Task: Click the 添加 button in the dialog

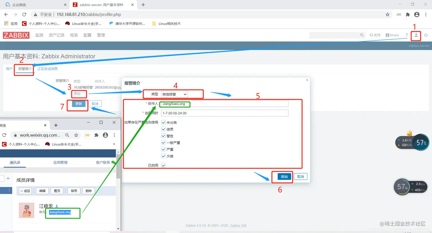Action: click(284, 177)
